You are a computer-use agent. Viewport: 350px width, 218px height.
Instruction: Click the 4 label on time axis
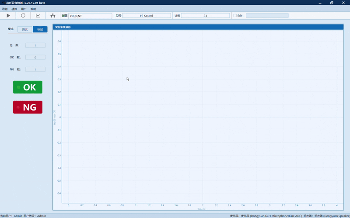(x=337, y=205)
